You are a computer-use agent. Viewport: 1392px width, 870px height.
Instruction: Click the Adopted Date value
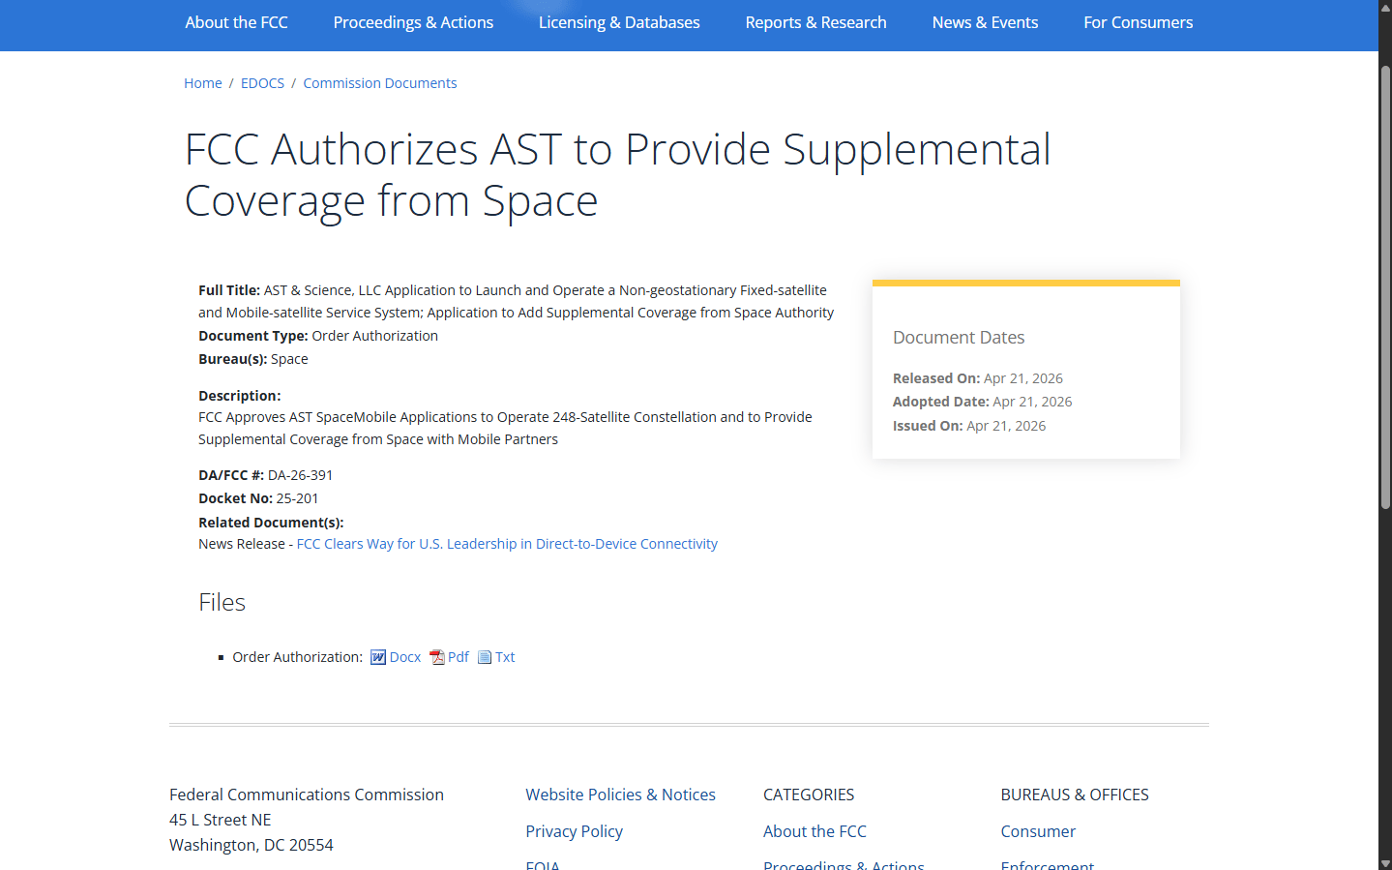click(x=1032, y=402)
